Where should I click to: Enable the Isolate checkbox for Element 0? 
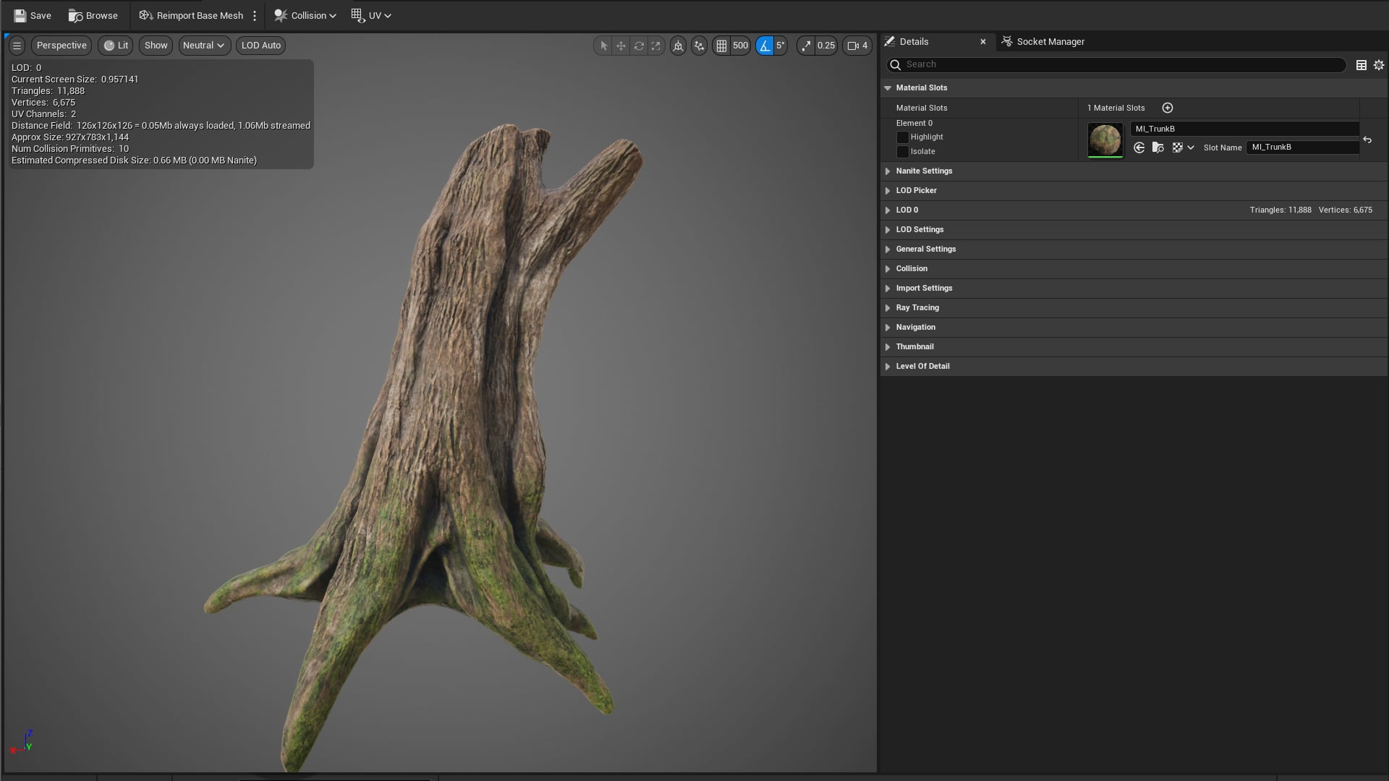pos(902,152)
